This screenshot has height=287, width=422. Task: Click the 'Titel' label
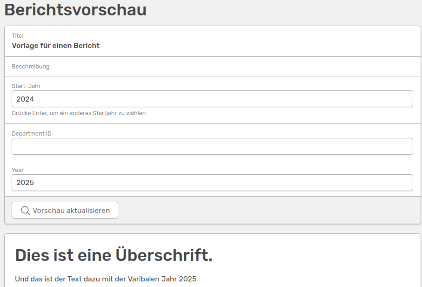coord(18,36)
